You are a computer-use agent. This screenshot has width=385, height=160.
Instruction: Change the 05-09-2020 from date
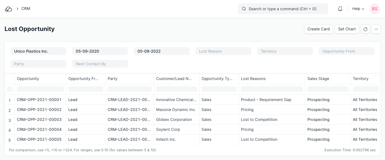coord(100,51)
